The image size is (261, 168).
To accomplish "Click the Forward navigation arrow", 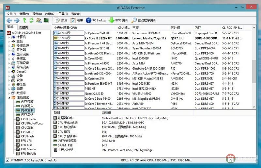I will 17,20.
